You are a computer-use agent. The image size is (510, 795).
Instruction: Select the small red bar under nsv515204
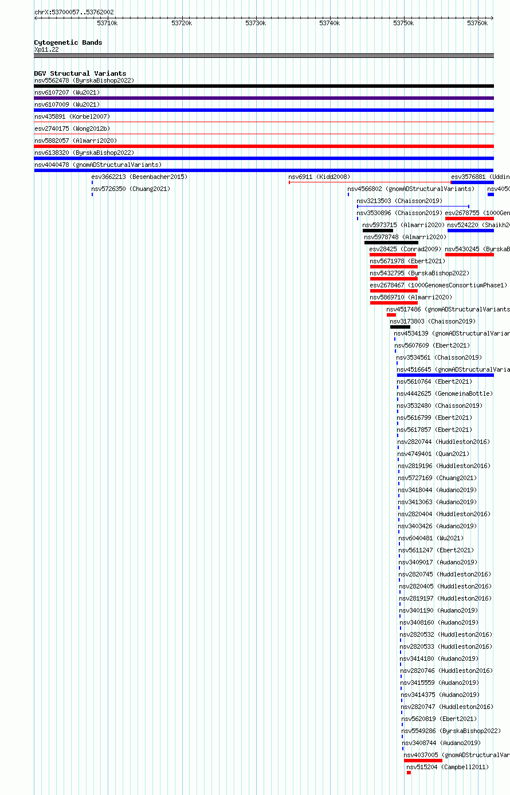(409, 773)
